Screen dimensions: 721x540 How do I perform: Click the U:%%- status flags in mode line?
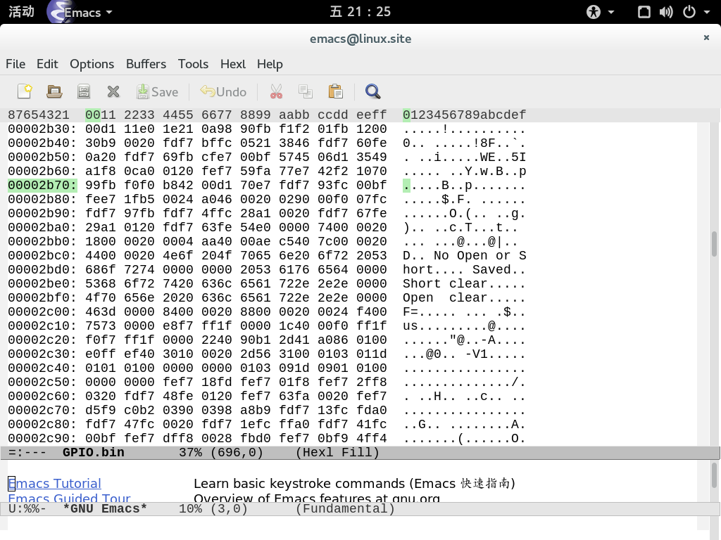[27, 509]
